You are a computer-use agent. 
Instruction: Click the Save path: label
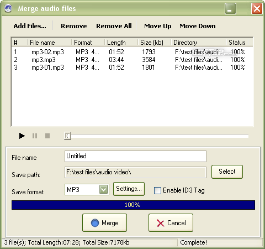(x=26, y=175)
